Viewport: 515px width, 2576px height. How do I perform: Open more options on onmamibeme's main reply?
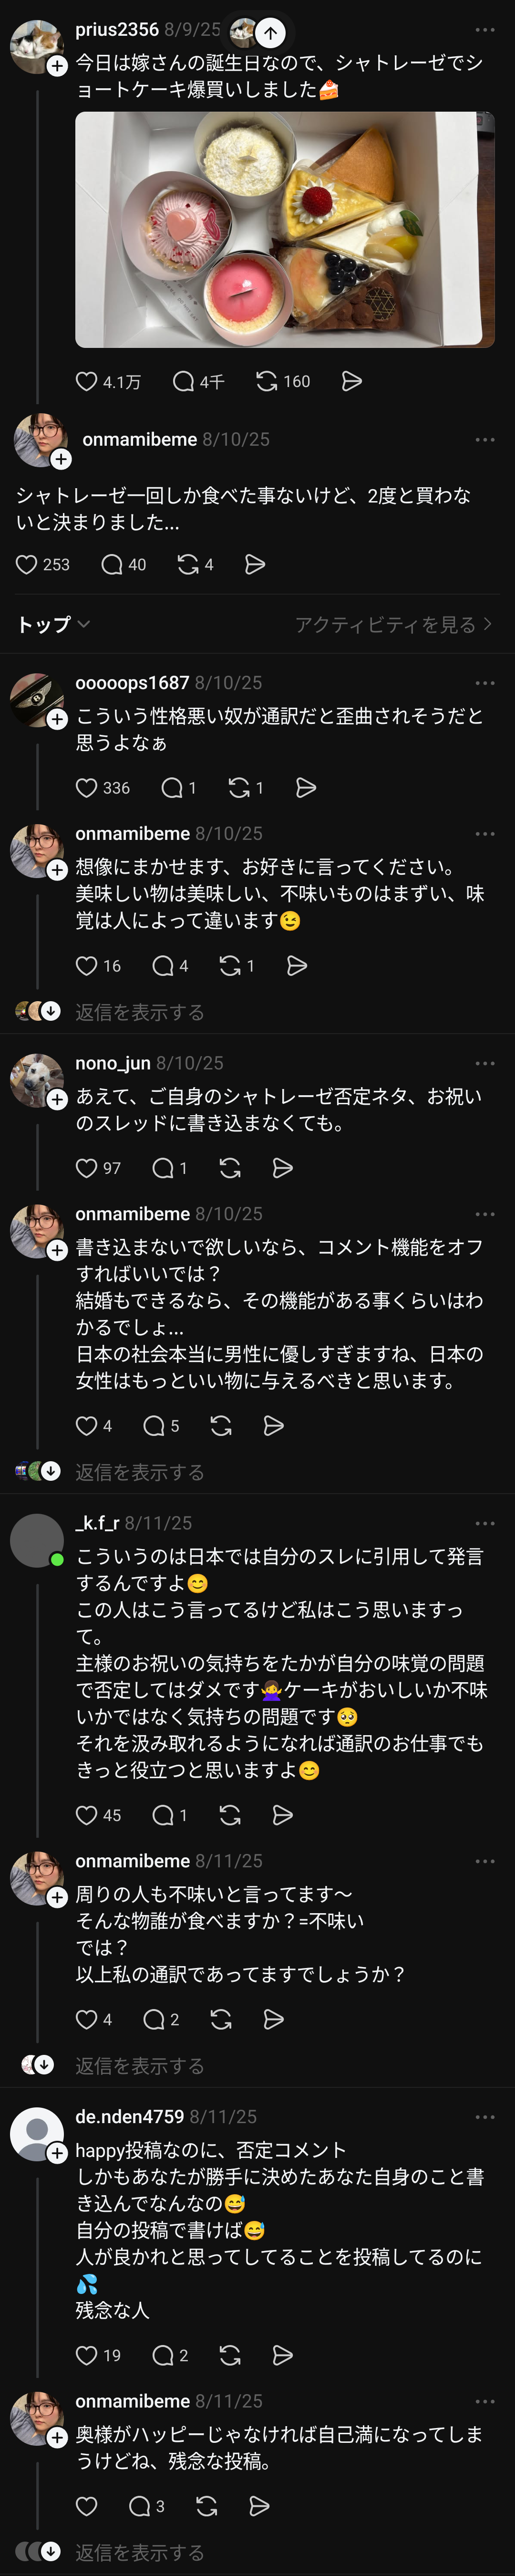(485, 439)
